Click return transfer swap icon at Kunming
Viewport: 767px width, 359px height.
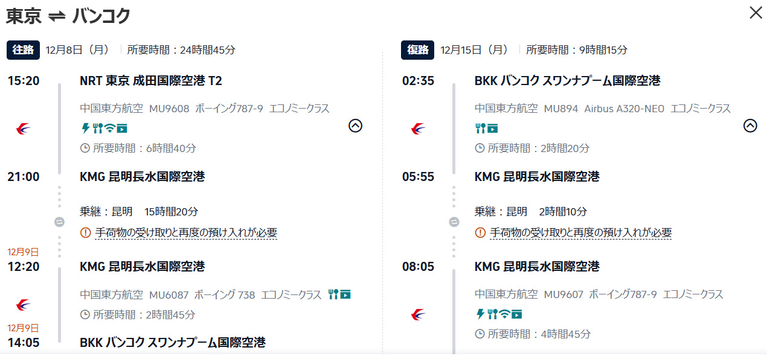tap(454, 222)
